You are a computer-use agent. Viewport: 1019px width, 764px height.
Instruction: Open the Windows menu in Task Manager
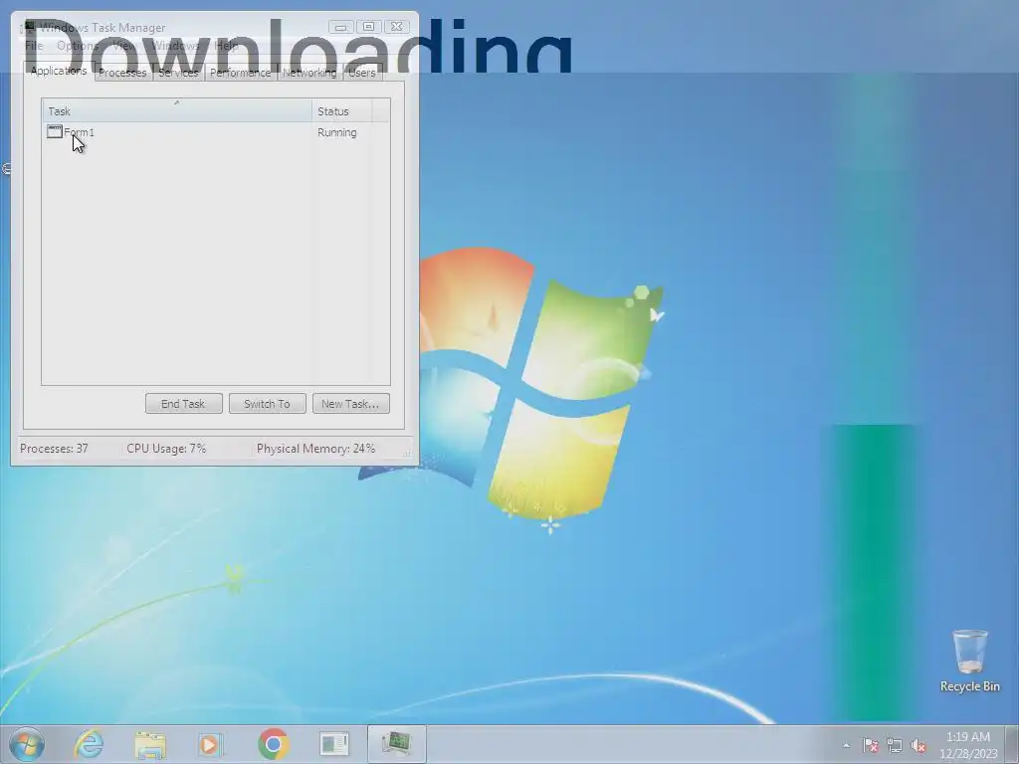(175, 46)
